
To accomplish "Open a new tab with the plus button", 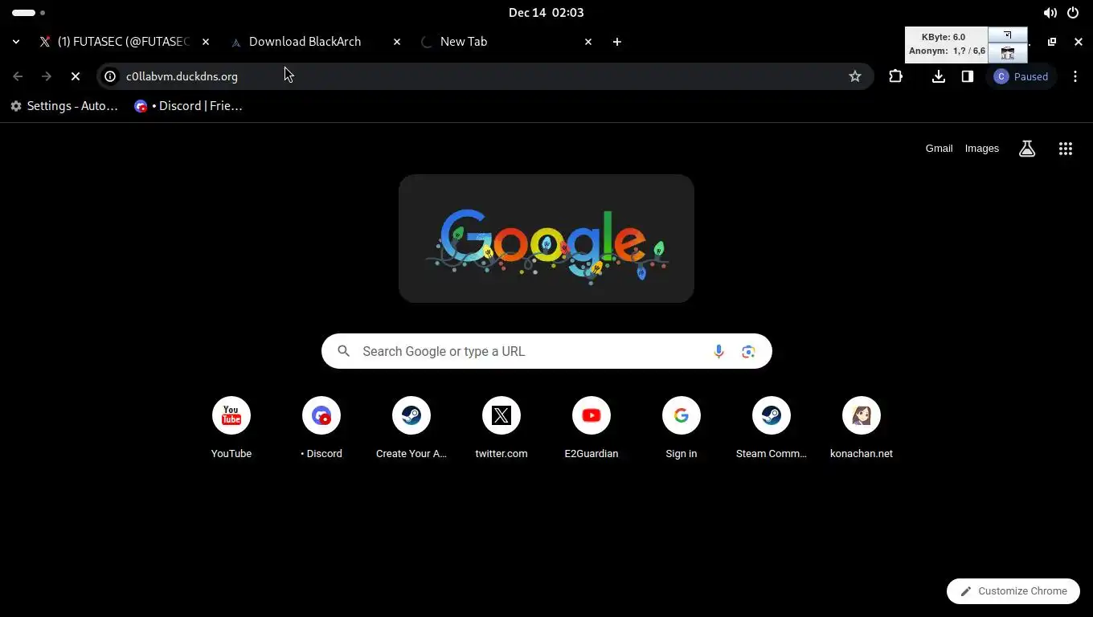I will pos(617,42).
